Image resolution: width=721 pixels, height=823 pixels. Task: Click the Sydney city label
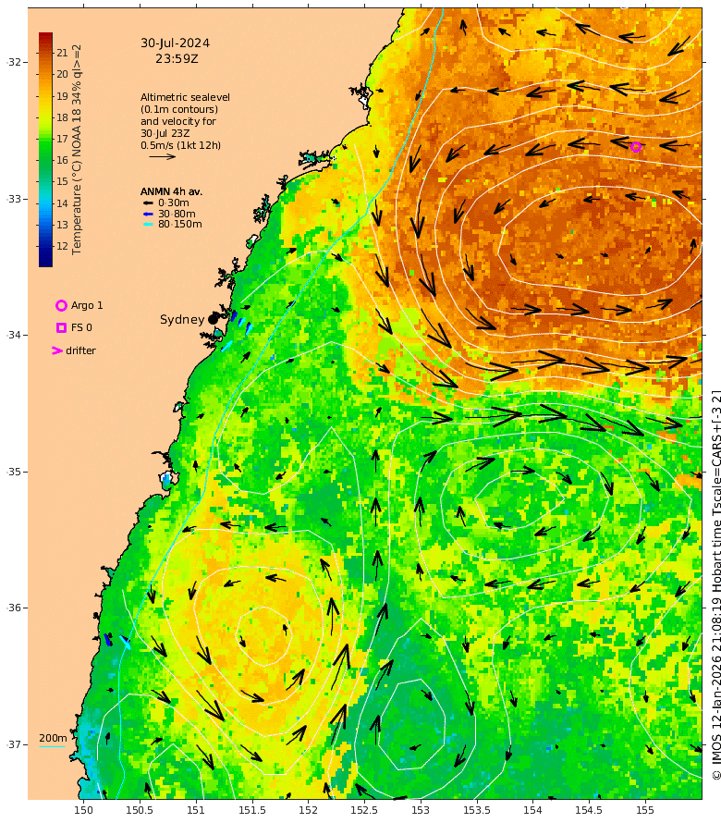(x=182, y=320)
